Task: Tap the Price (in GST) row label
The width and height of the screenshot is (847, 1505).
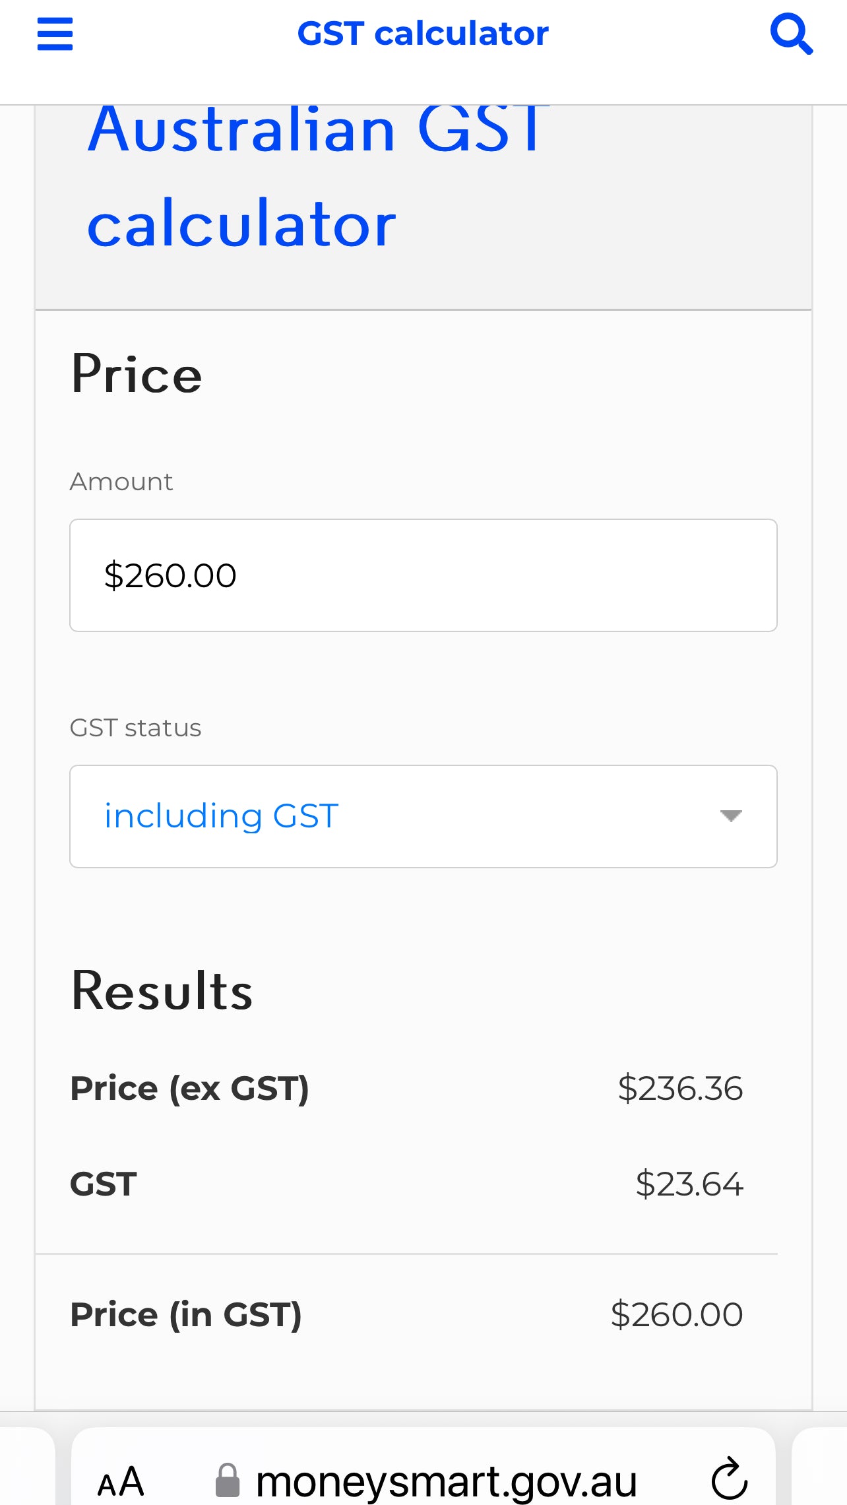Action: point(186,1315)
